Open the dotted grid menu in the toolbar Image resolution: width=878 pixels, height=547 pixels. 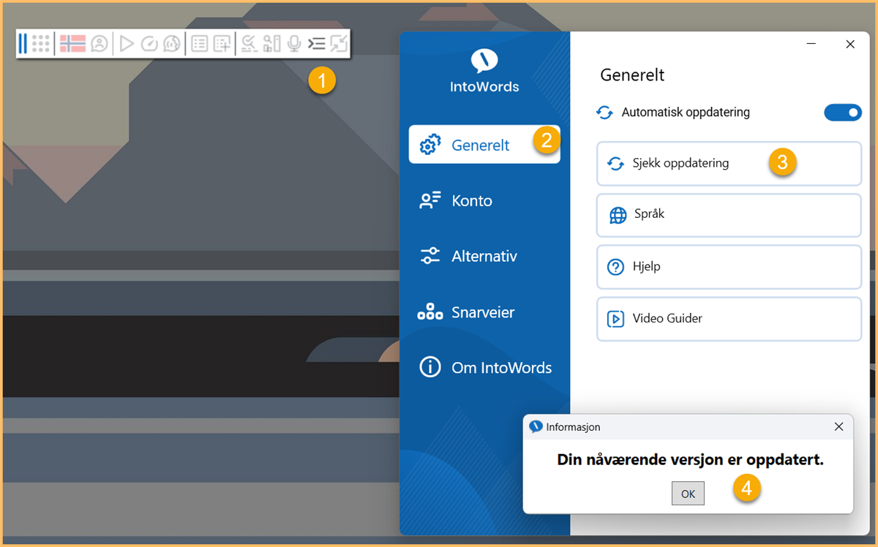pyautogui.click(x=41, y=44)
